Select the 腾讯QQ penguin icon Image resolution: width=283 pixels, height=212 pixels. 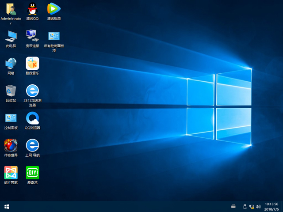[32, 9]
